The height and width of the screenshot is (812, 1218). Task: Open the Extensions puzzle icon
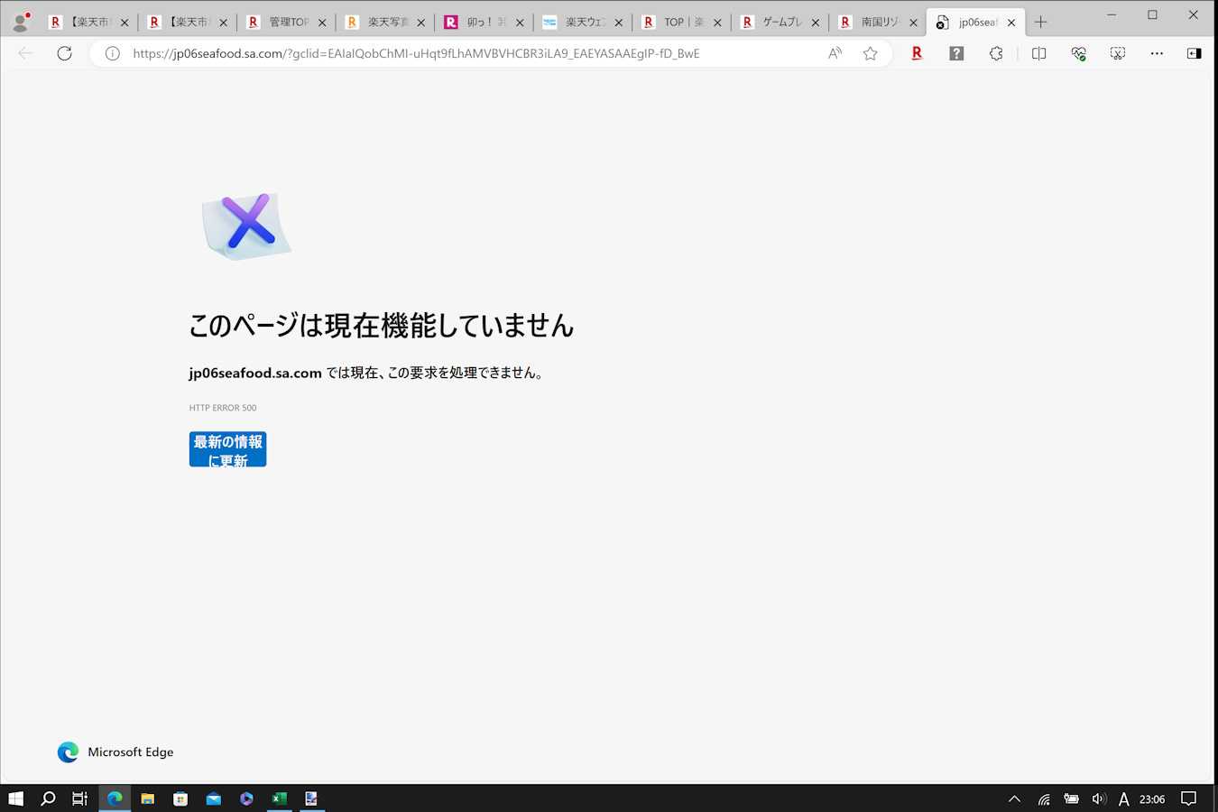pyautogui.click(x=996, y=53)
